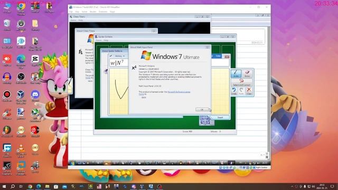Screen dimensions: 338x190
Task: Show hidden tray icons on host taskbar
Action: [x=292, y=186]
